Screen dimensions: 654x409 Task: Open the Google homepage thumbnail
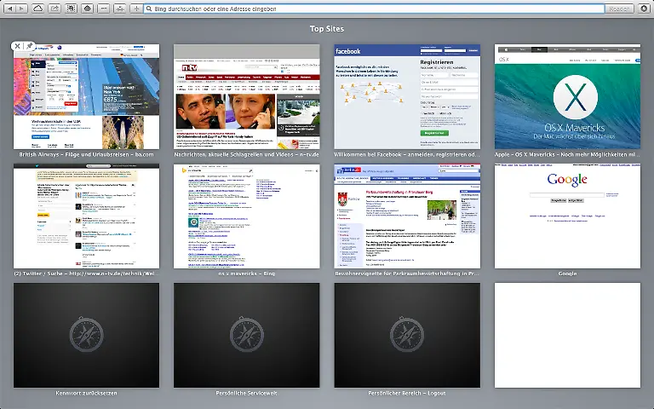pyautogui.click(x=567, y=216)
